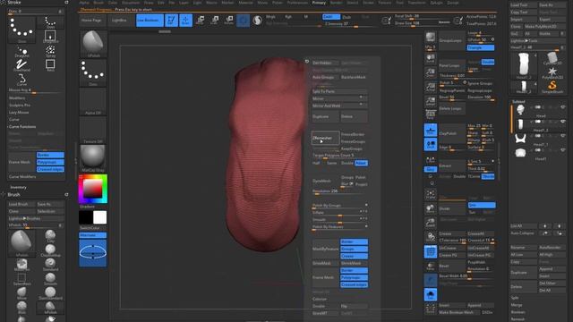Click the Load Tool button
The image size is (573, 322).
coord(524,5)
